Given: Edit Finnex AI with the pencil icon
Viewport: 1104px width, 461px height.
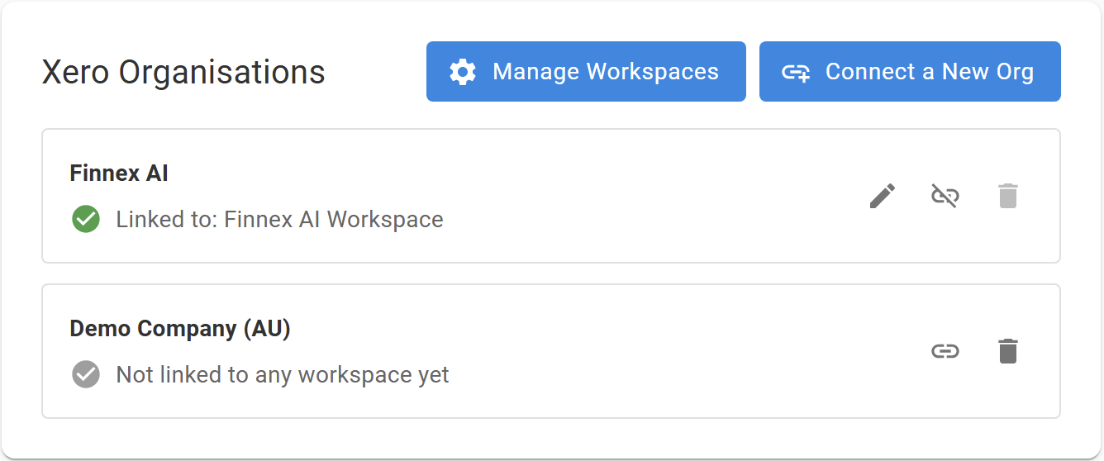Looking at the screenshot, I should click(883, 196).
